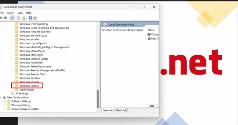
Task: Expand the Windows Update node
Action: 13,86
